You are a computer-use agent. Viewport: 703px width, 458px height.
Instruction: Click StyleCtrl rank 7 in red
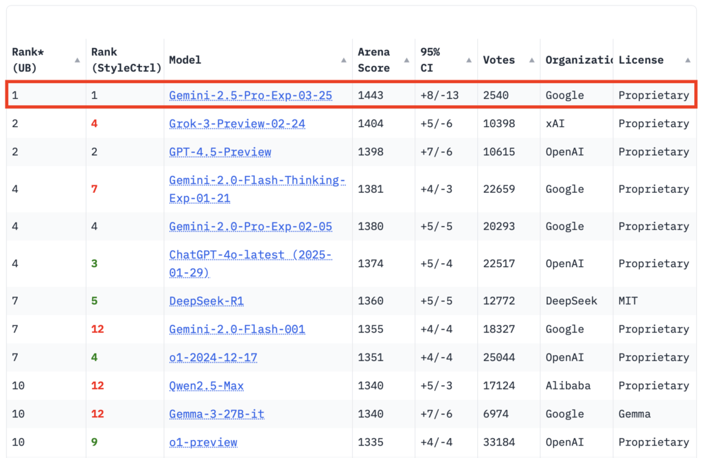[94, 189]
